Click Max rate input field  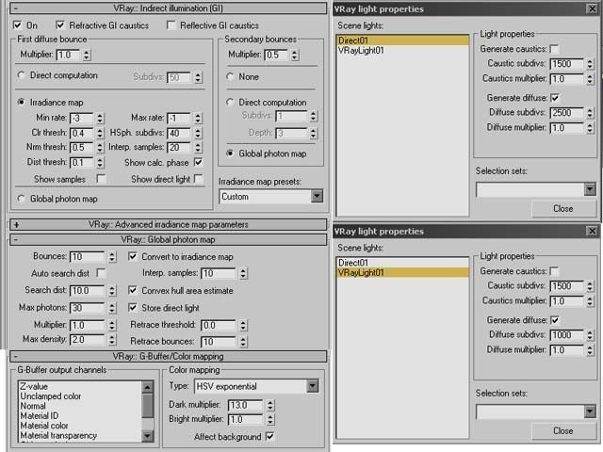pos(179,118)
